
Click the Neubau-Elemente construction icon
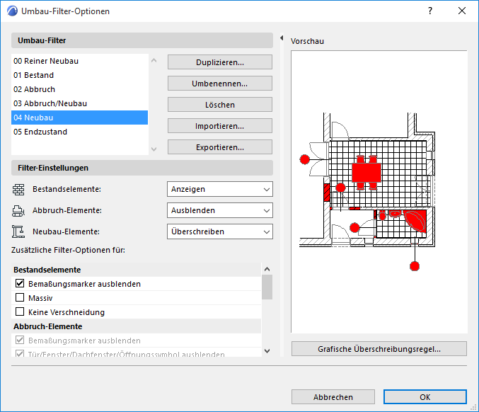(x=18, y=231)
